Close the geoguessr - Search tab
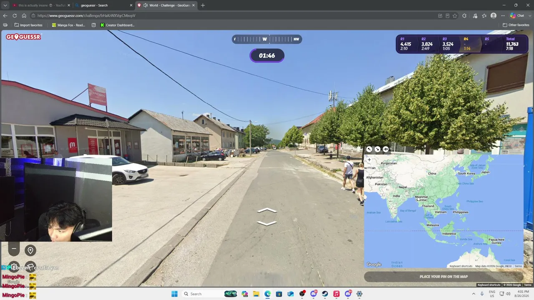The height and width of the screenshot is (300, 534). click(x=131, y=5)
